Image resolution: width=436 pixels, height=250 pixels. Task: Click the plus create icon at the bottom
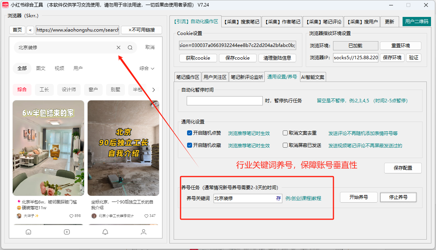pos(66,232)
